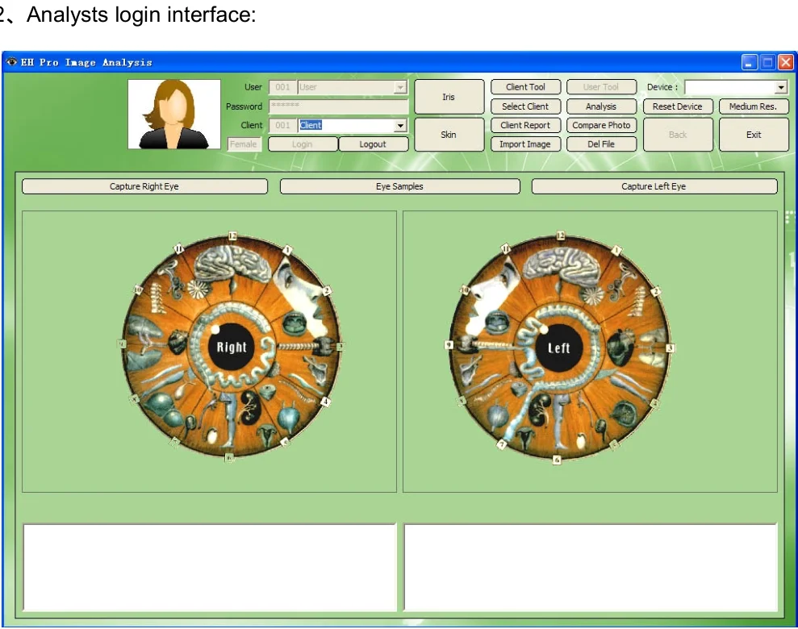
Task: Toggle the Female gender button
Action: (x=244, y=144)
